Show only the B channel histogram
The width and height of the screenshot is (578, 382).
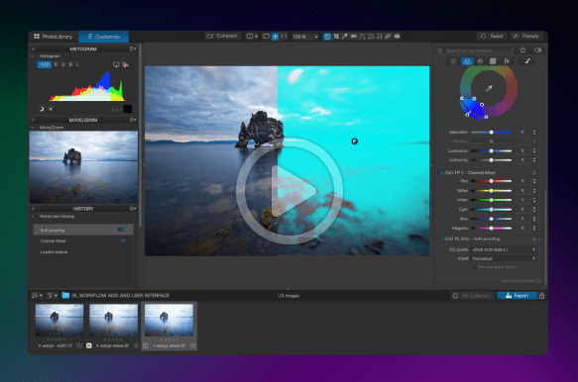point(70,64)
